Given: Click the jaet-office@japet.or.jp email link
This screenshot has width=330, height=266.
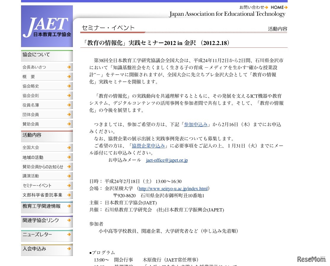Looking at the screenshot, I should [167, 160].
